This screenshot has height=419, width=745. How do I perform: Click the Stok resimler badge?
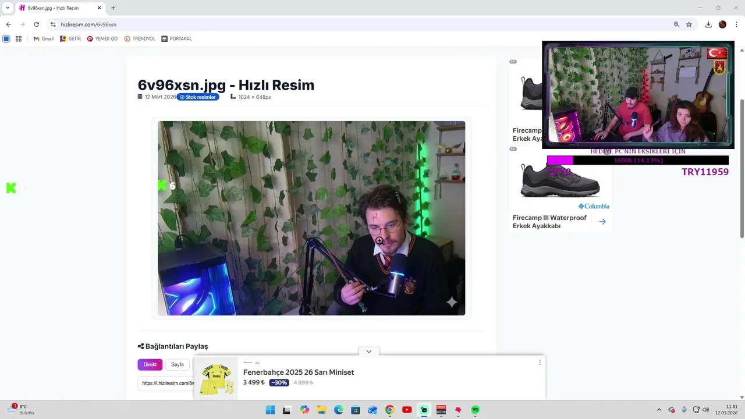[198, 97]
